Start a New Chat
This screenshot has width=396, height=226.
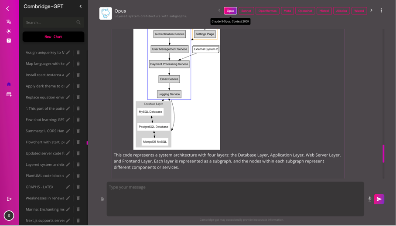pyautogui.click(x=53, y=37)
